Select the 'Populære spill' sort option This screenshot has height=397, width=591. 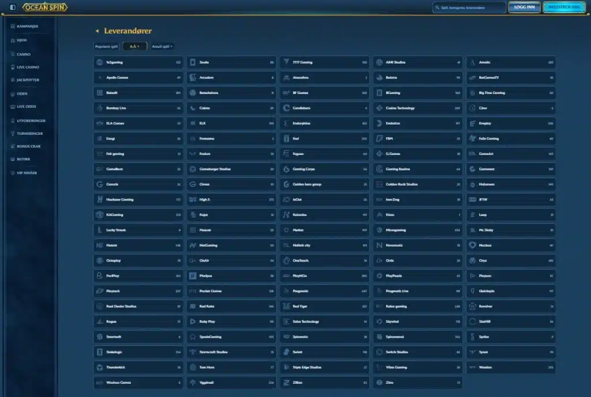pyautogui.click(x=107, y=46)
